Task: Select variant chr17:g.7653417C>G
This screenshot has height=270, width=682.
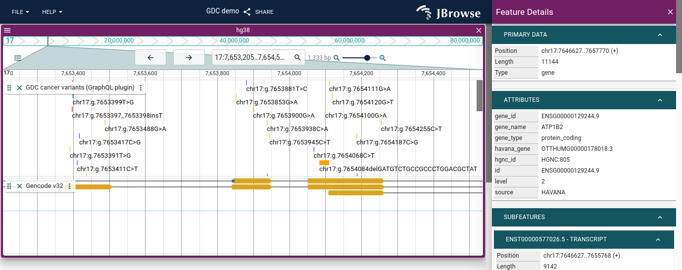Action: [110, 142]
